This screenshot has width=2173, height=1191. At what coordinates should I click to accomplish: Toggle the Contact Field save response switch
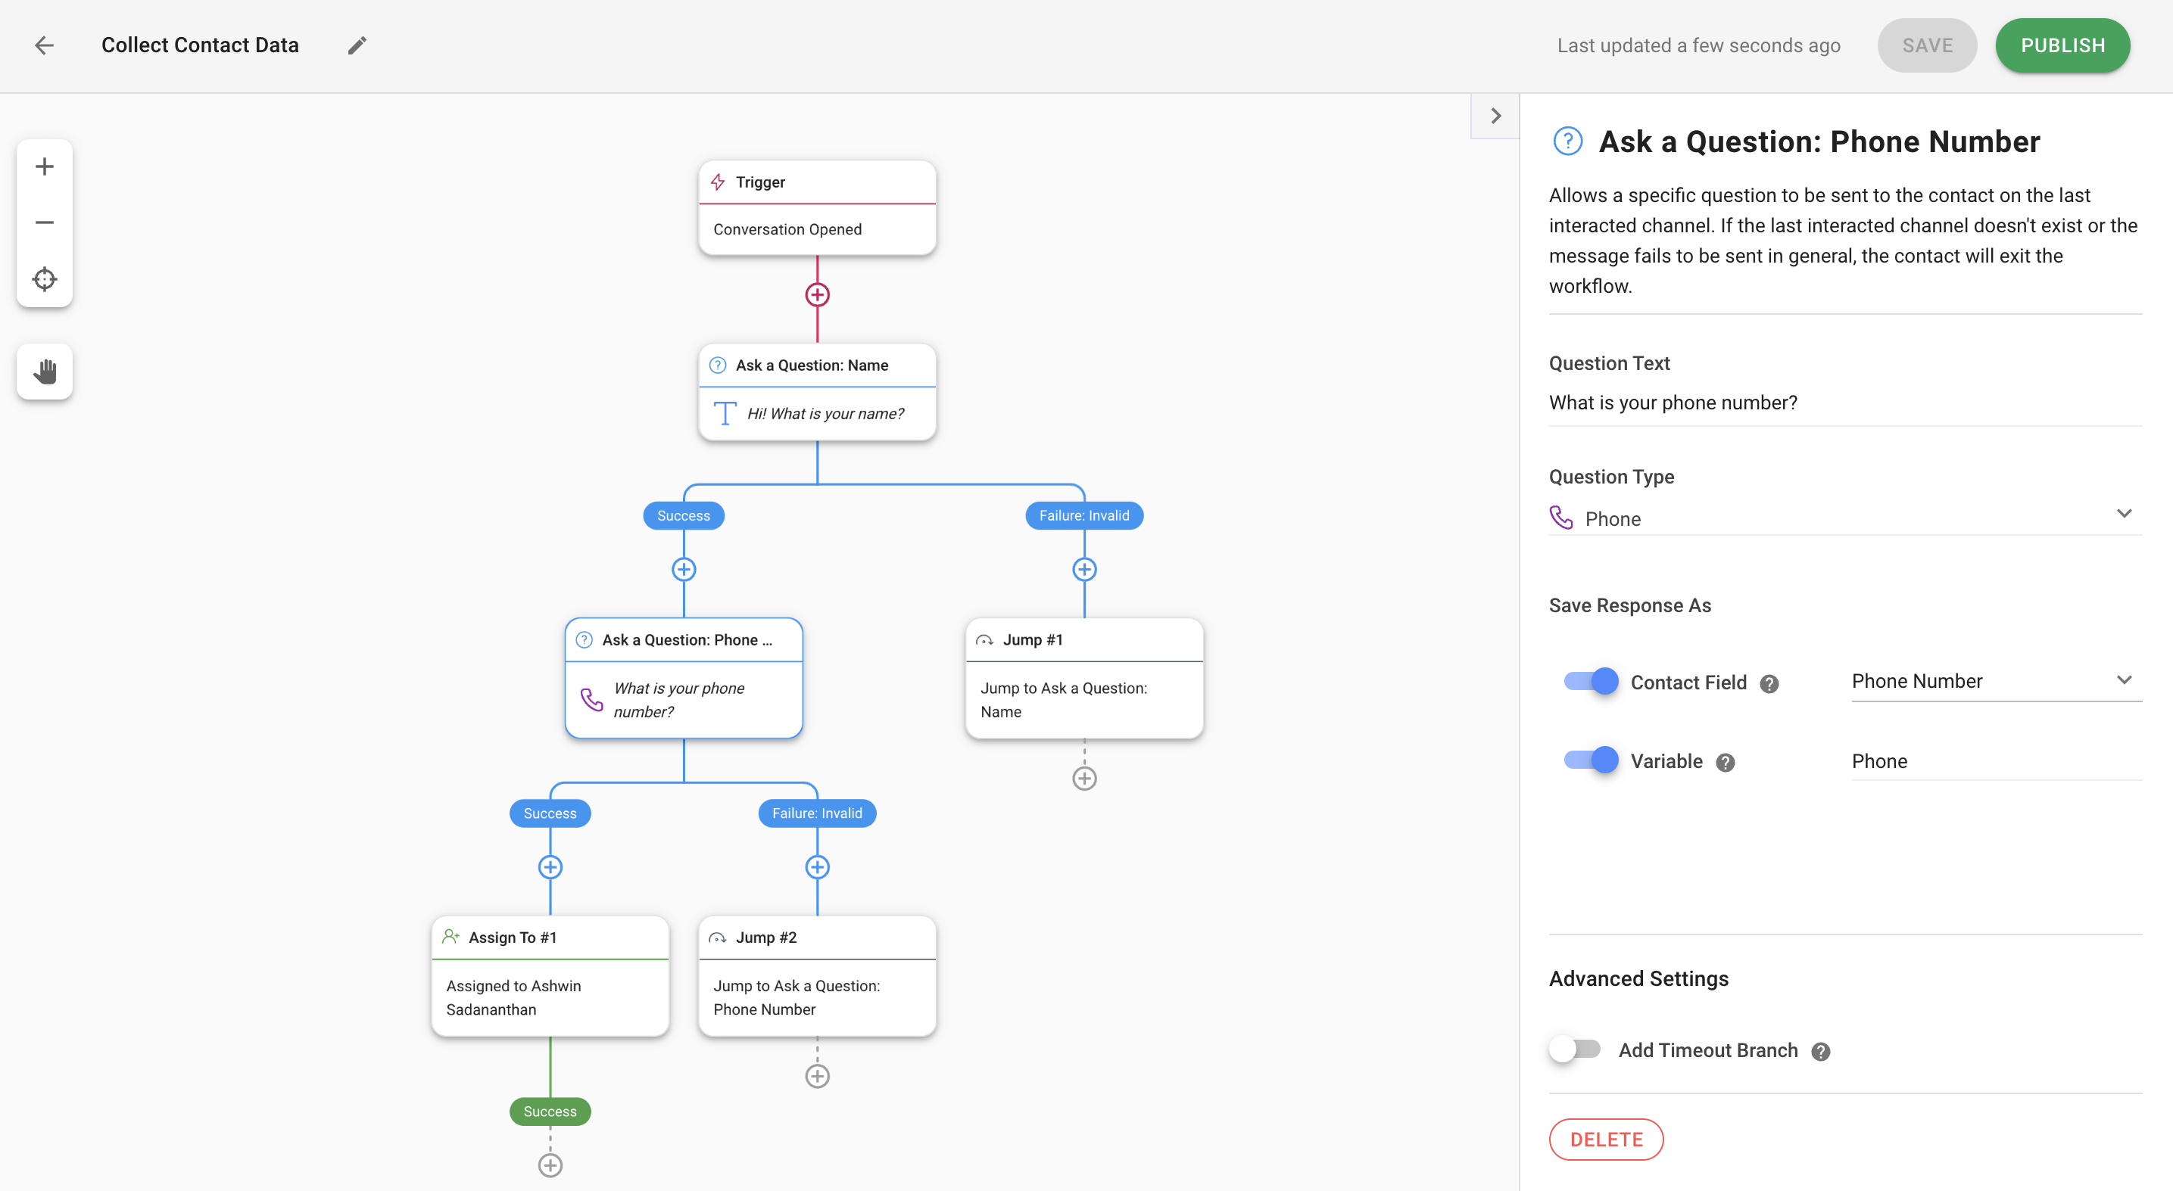(x=1591, y=680)
